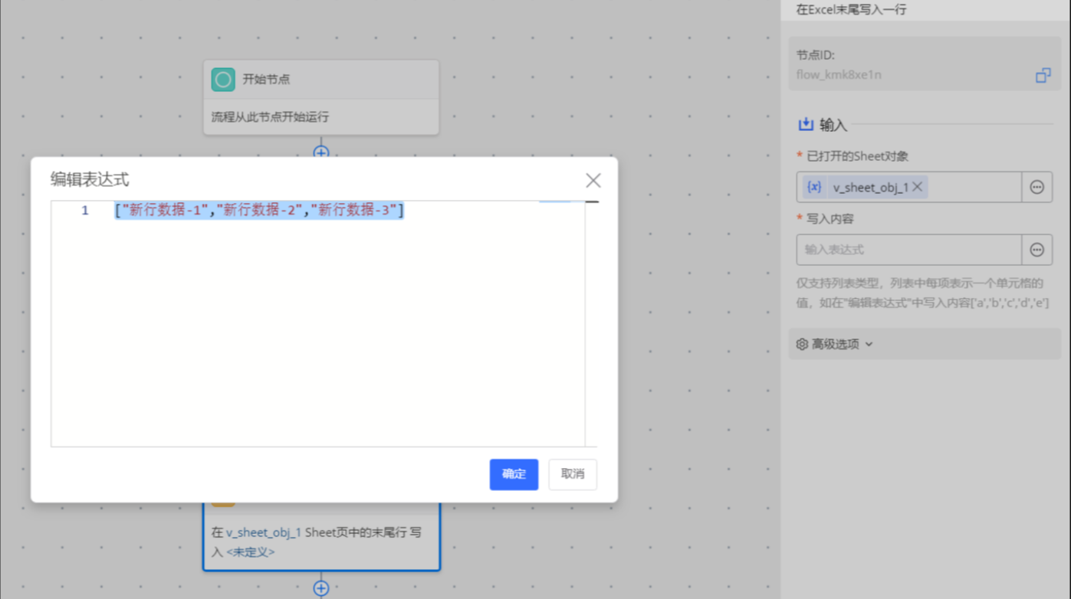The image size is (1071, 599).
Task: Copy the node ID flow_kmk8xe1n
Action: [x=1043, y=75]
